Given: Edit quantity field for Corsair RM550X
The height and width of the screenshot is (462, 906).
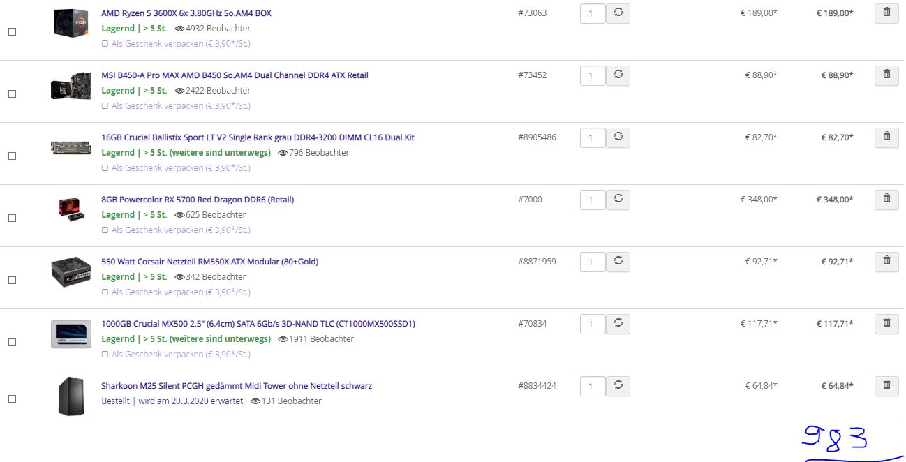Looking at the screenshot, I should click(x=593, y=262).
